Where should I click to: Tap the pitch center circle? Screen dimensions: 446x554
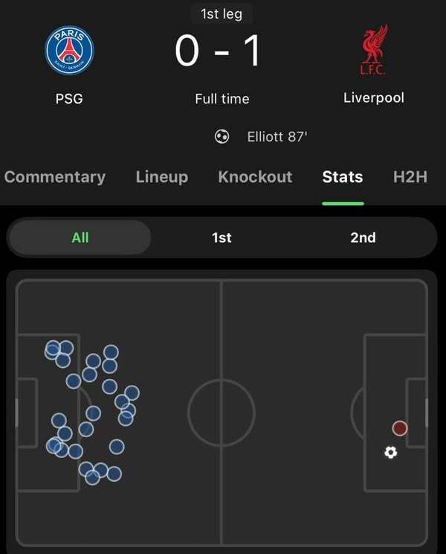[222, 413]
